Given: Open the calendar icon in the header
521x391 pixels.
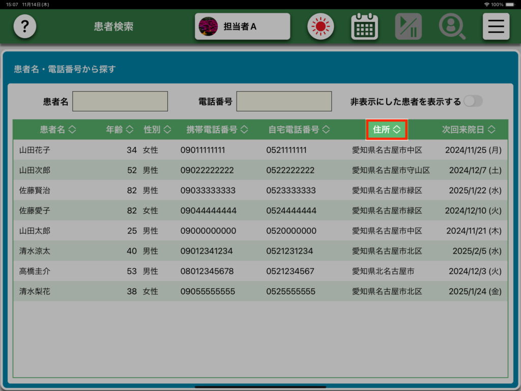Looking at the screenshot, I should (364, 26).
